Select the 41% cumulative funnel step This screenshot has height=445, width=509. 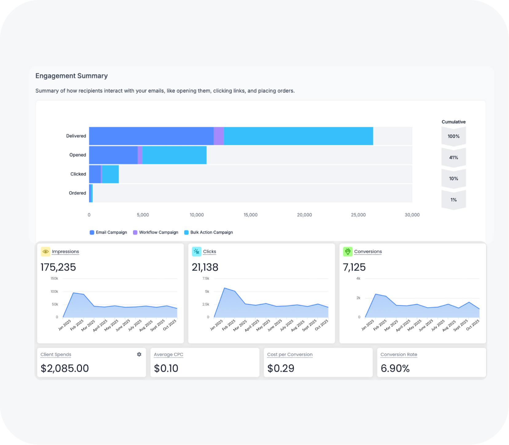(453, 158)
